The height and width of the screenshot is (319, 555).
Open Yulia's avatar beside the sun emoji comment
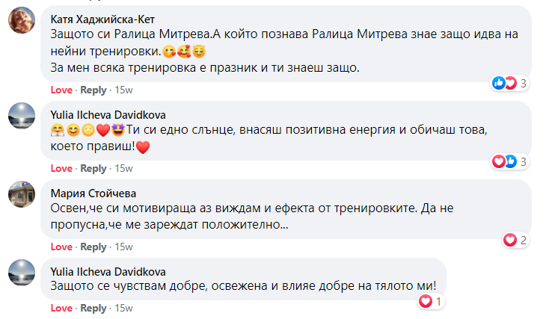tap(22, 116)
